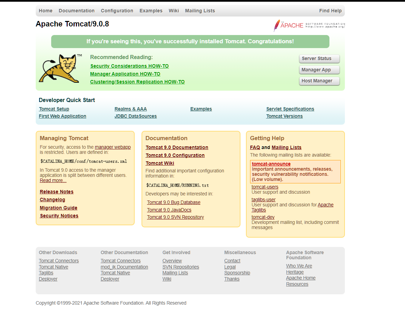Open the Servlet Specifications link
This screenshot has width=405, height=318.
click(x=290, y=109)
